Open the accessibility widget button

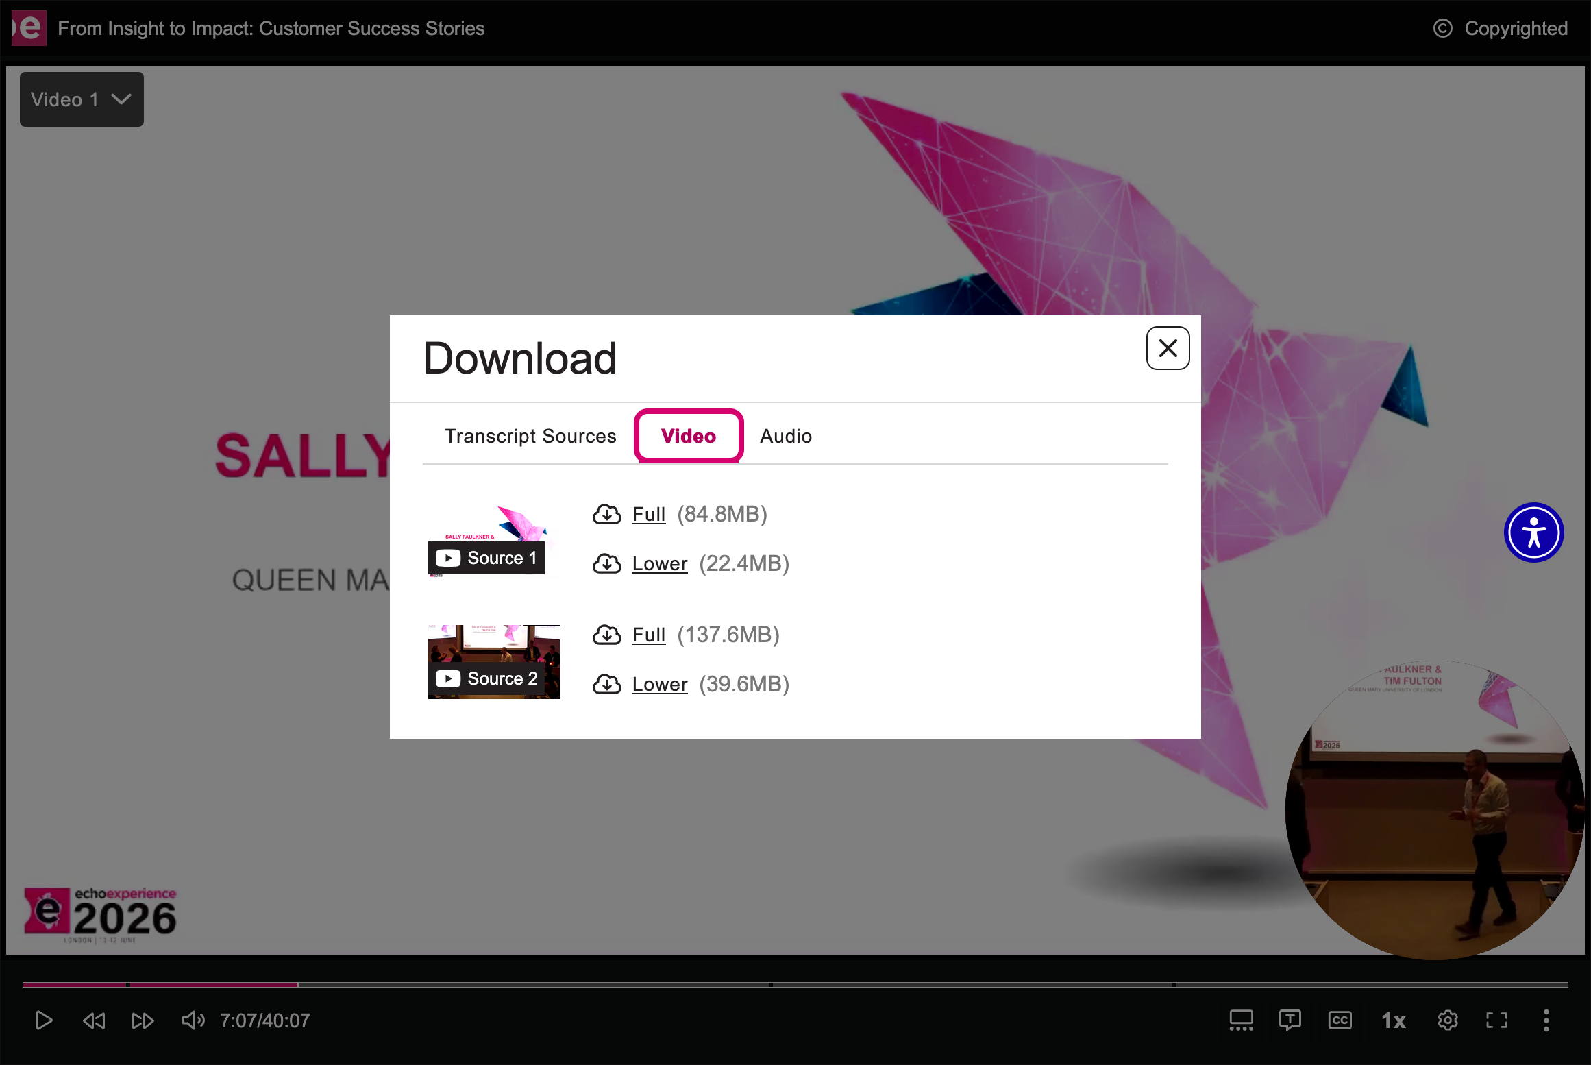tap(1533, 532)
